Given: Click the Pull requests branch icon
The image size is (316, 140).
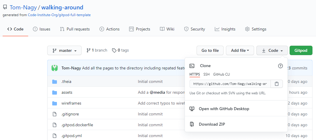Looking at the screenshot, I should [x=62, y=29].
